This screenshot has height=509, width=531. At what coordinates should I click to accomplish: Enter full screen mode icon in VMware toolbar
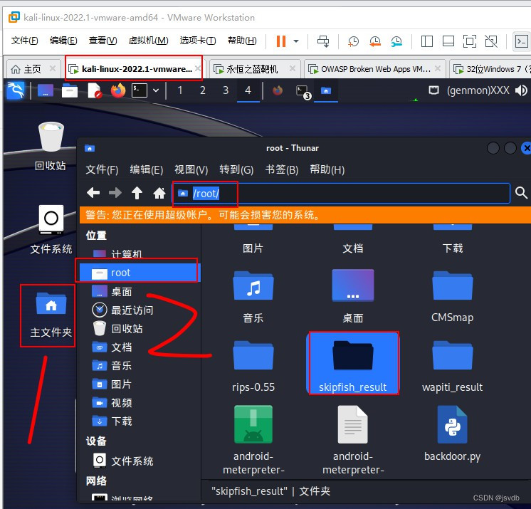470,41
